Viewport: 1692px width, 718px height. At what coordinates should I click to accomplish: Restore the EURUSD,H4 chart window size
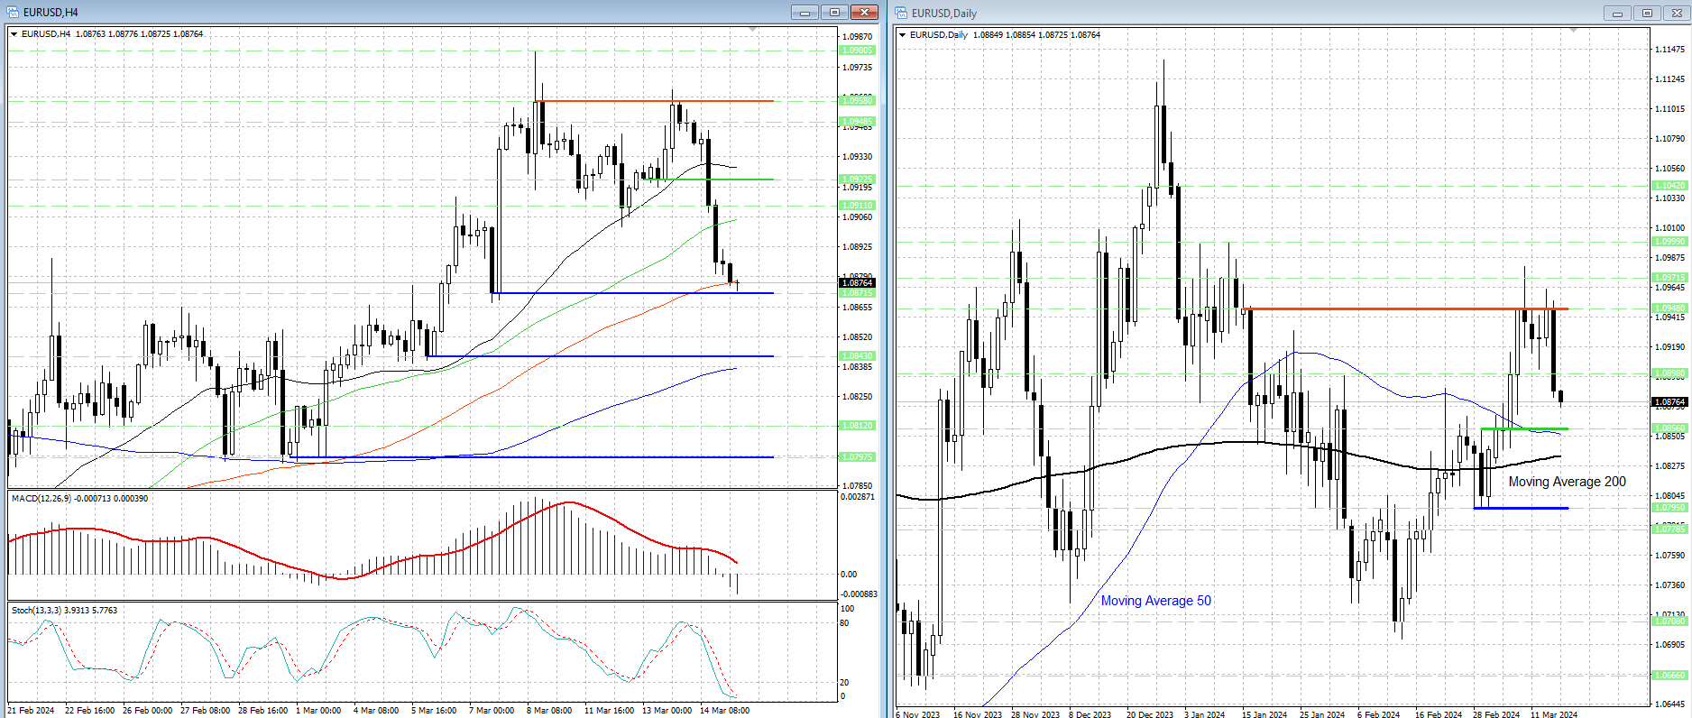click(834, 12)
